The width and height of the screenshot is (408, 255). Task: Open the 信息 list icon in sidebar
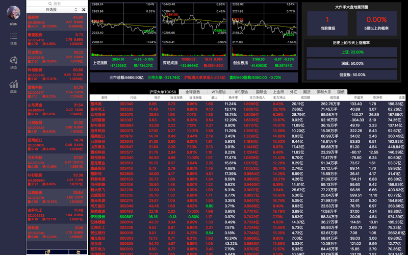coord(13,36)
